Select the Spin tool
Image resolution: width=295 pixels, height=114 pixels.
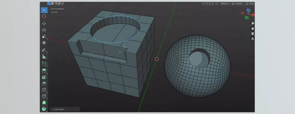[44, 109]
